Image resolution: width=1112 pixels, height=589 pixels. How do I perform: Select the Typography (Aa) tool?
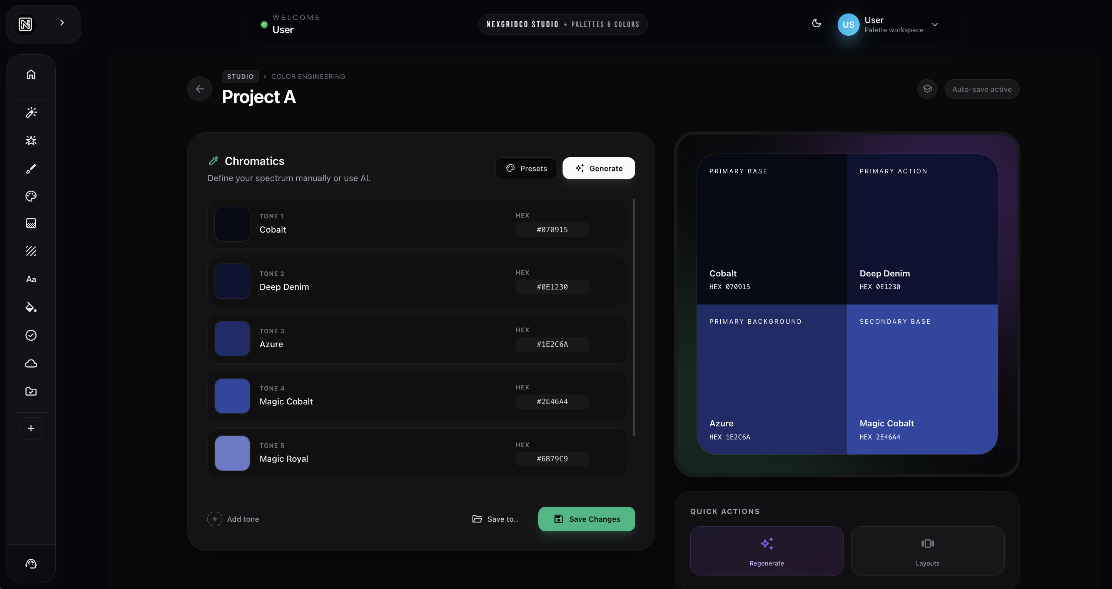[31, 279]
